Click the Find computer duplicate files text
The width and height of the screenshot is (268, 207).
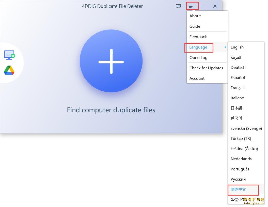click(111, 110)
